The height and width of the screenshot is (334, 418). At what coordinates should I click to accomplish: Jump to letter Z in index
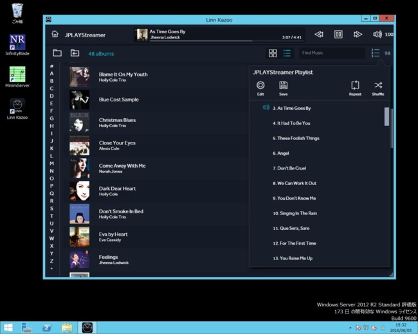click(x=51, y=261)
